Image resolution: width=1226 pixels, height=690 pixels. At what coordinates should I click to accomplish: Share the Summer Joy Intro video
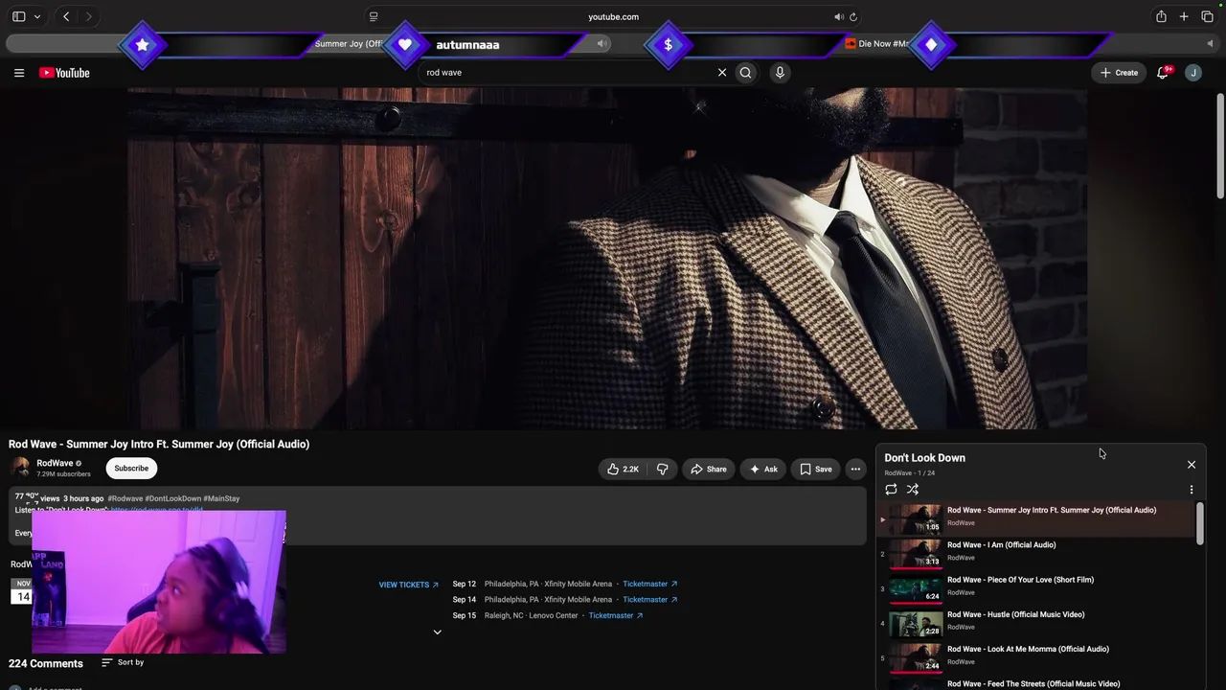[709, 469]
